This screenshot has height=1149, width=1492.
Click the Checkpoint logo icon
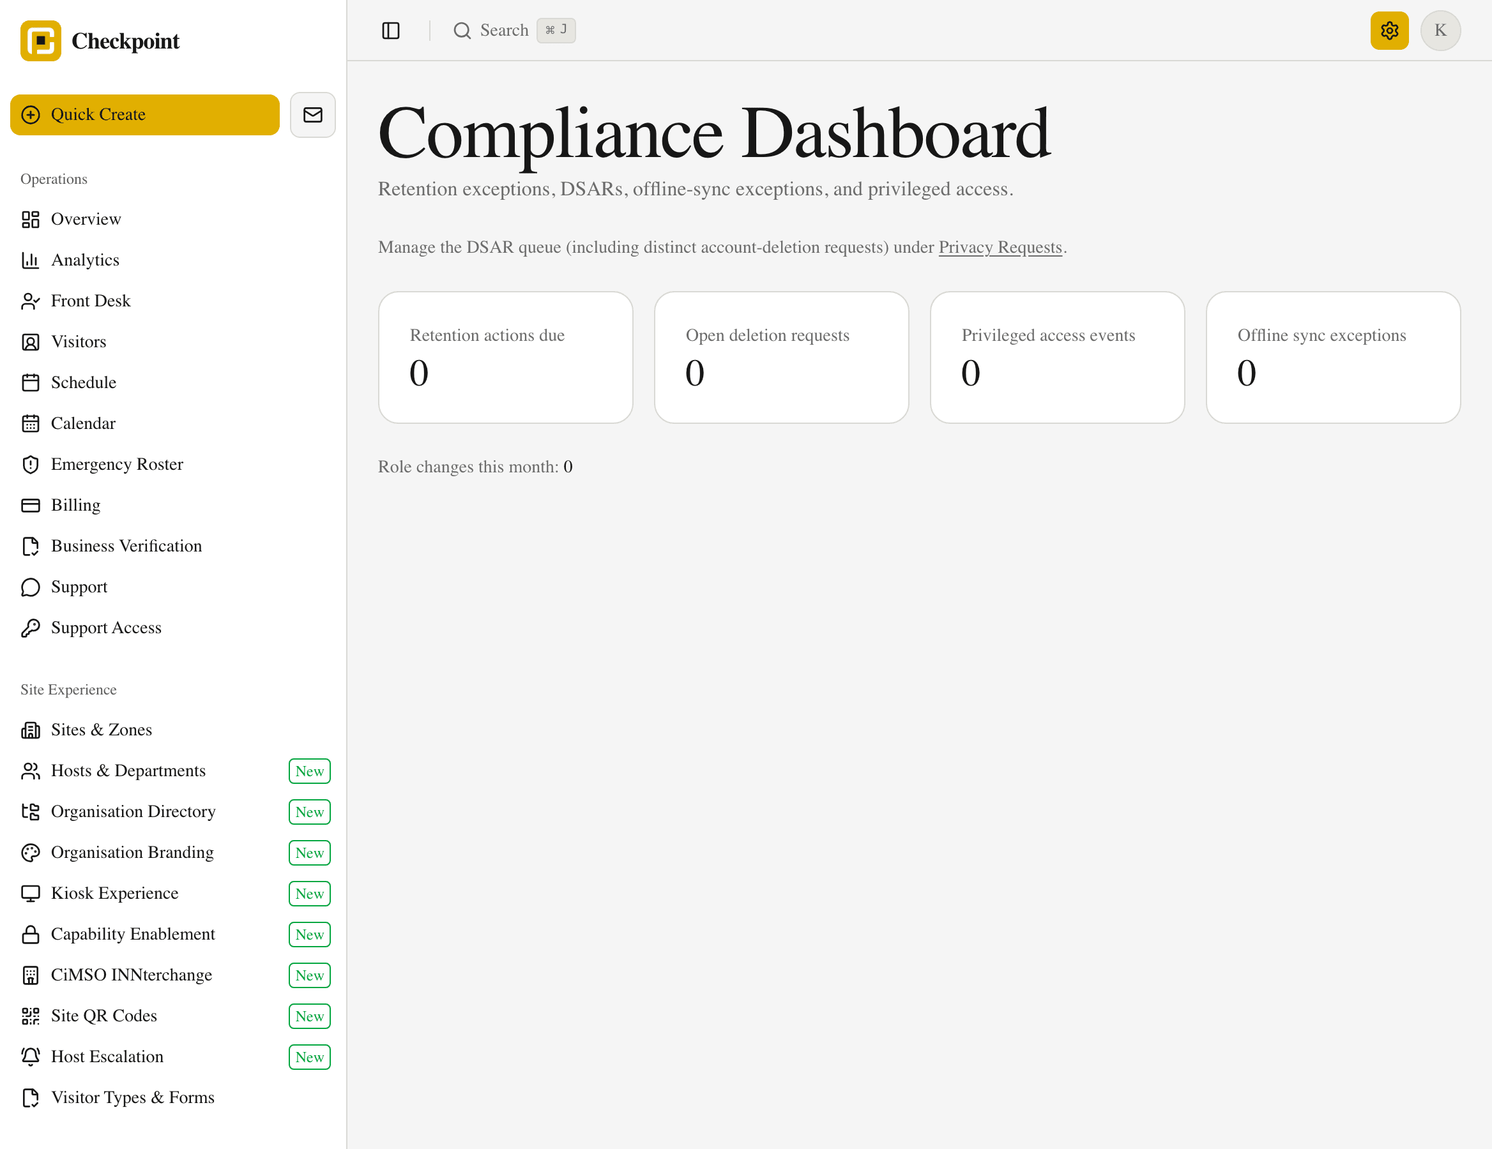41,41
